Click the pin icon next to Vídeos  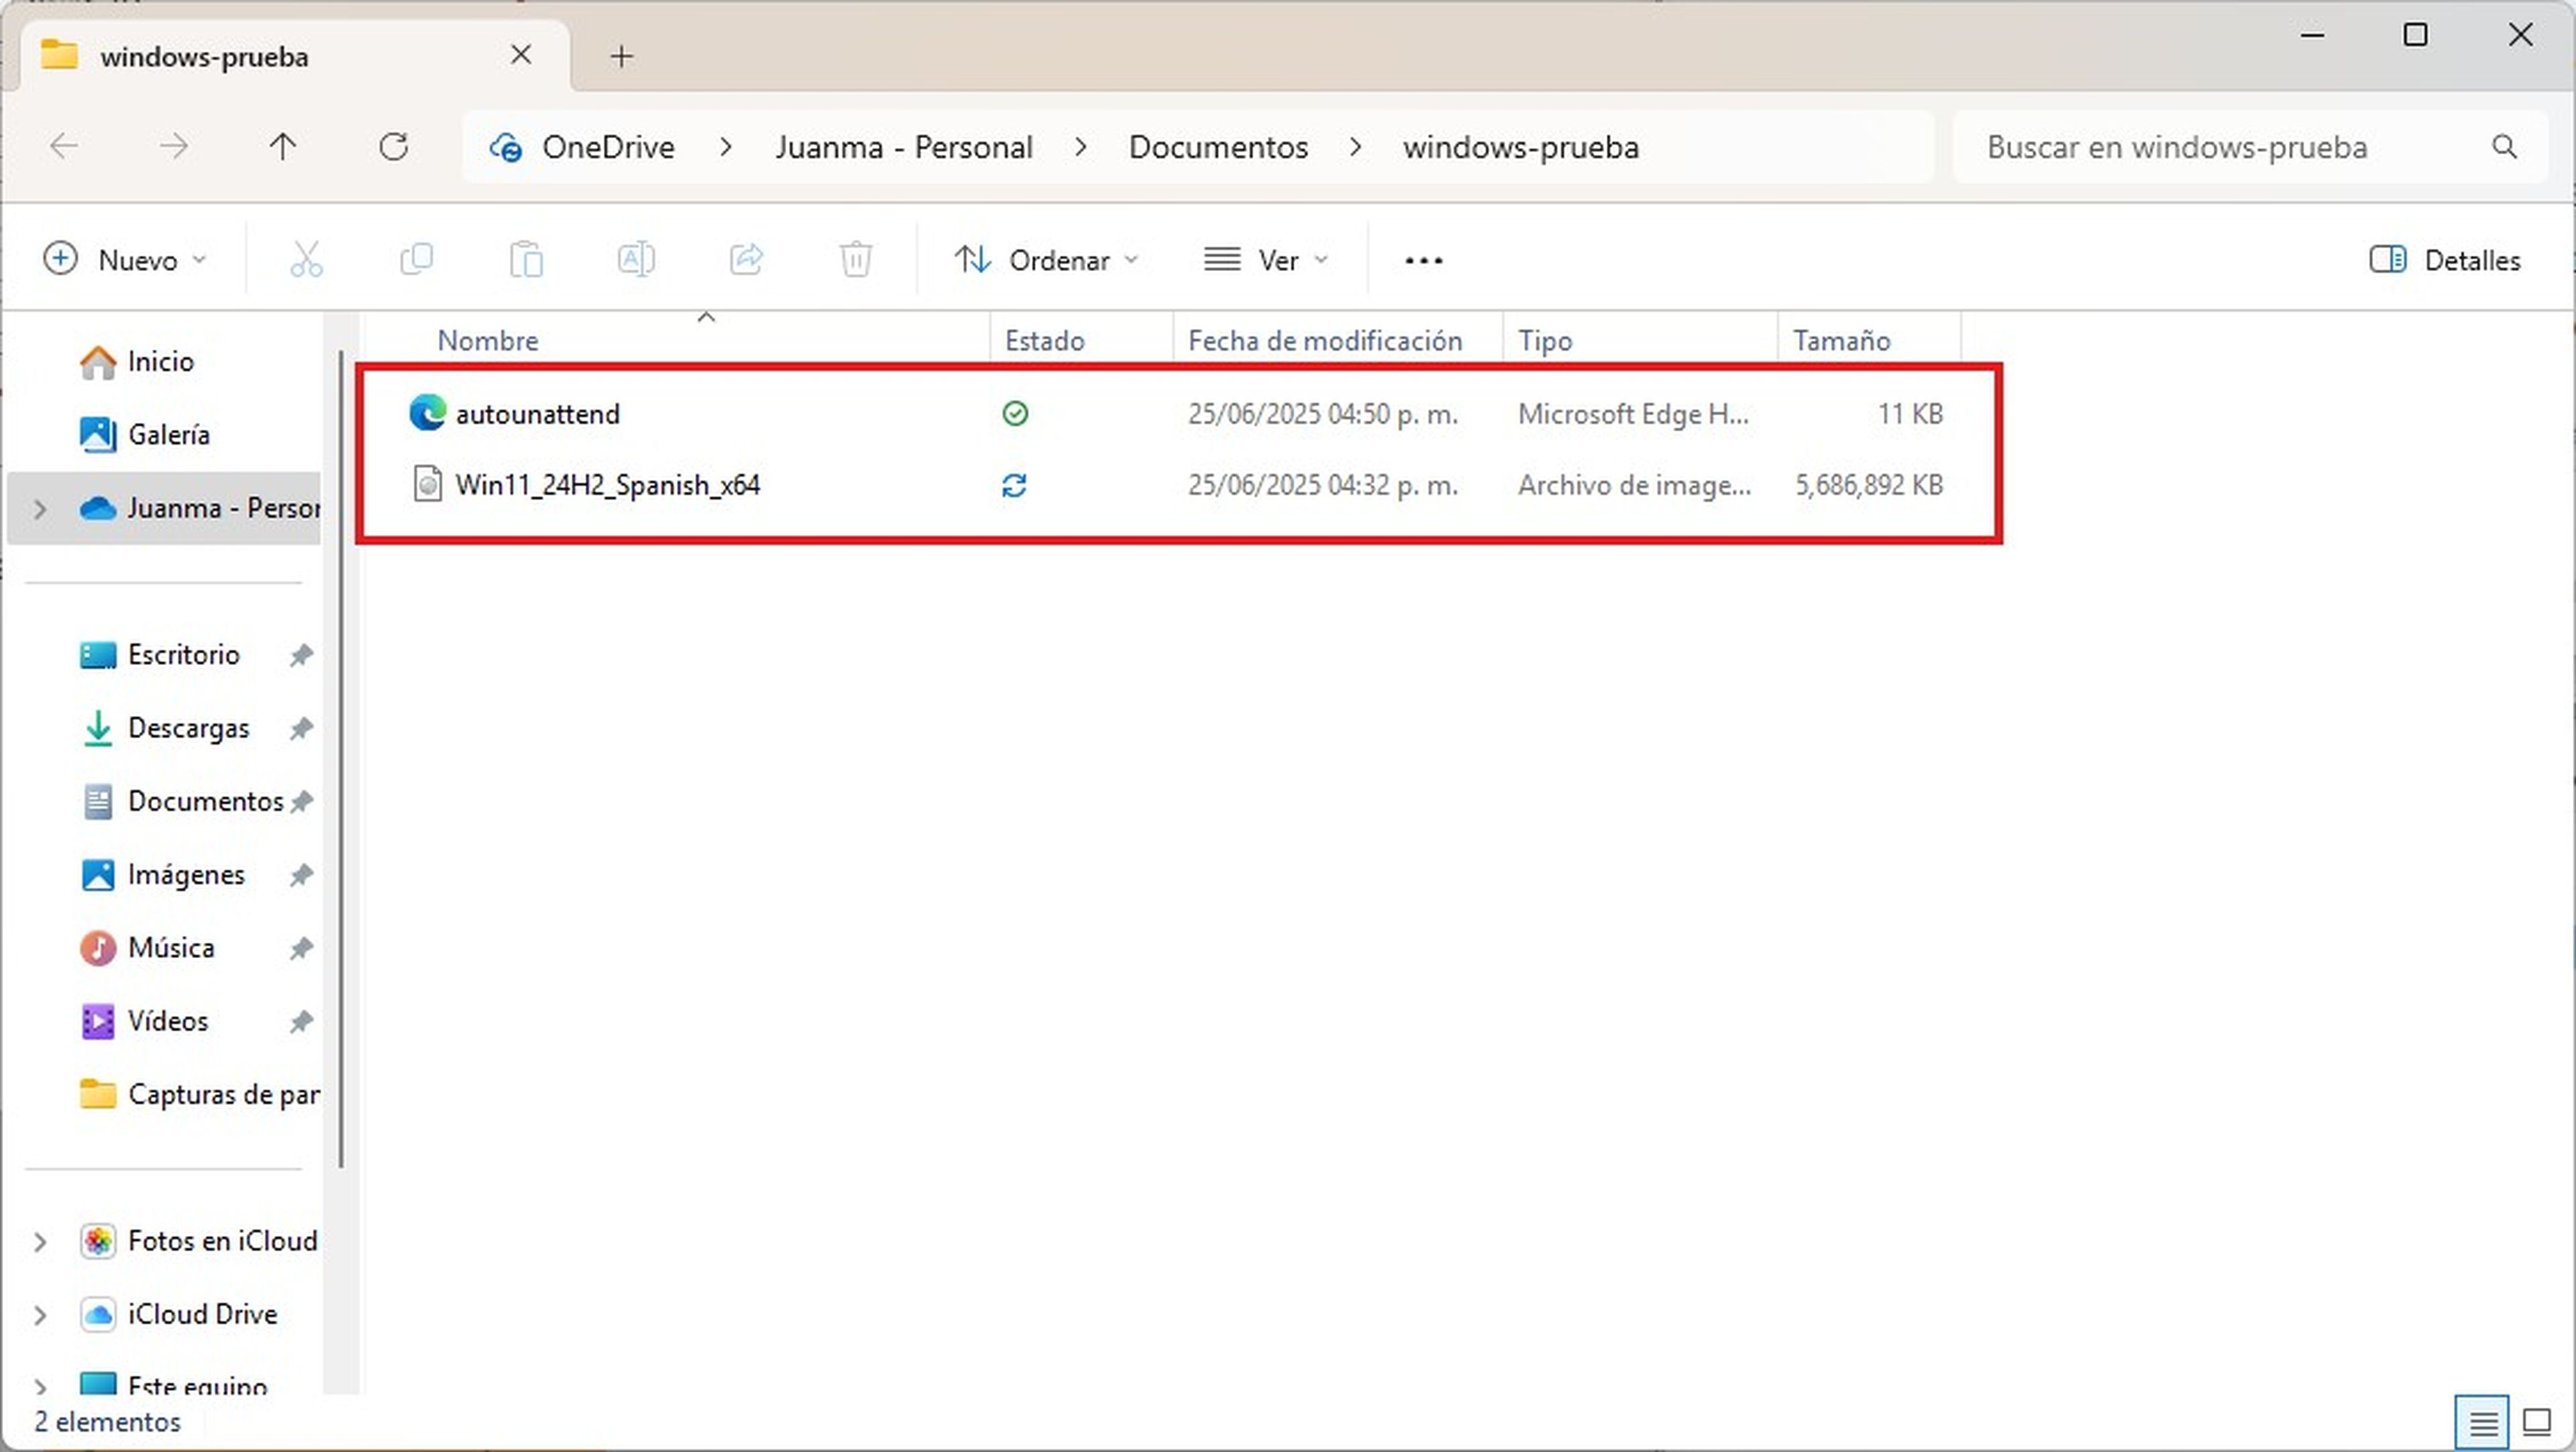pyautogui.click(x=301, y=1021)
